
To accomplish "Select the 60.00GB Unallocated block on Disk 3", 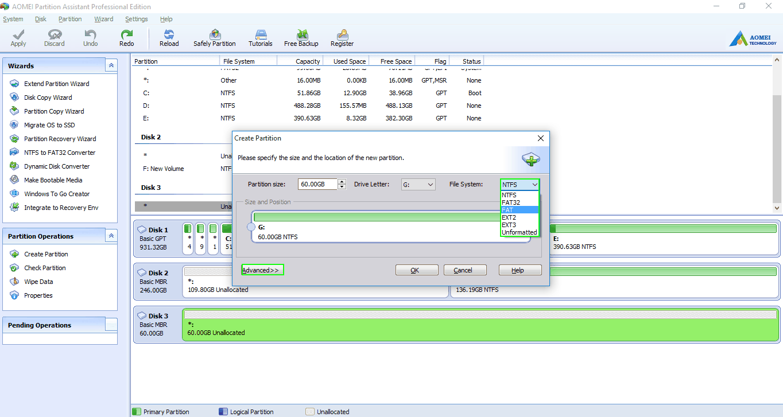I will (480, 325).
